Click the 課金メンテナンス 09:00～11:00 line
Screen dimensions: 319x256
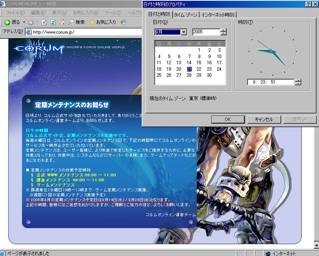tap(68, 180)
